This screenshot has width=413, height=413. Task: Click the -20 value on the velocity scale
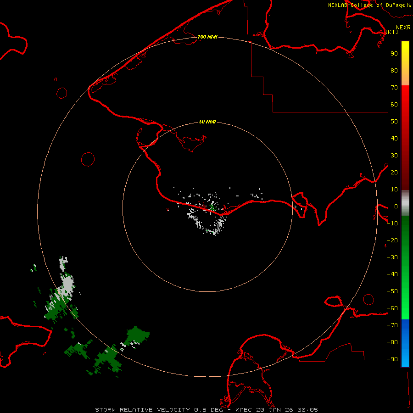(392, 240)
